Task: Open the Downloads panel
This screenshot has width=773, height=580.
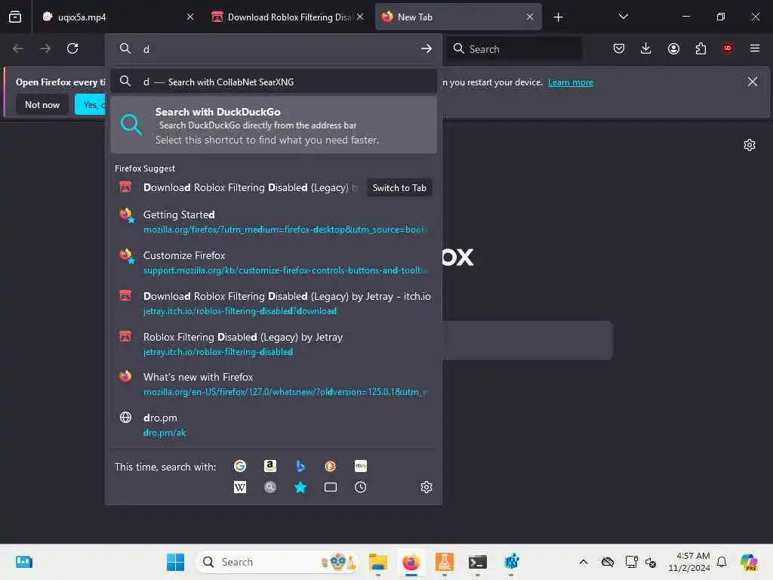Action: 646,48
